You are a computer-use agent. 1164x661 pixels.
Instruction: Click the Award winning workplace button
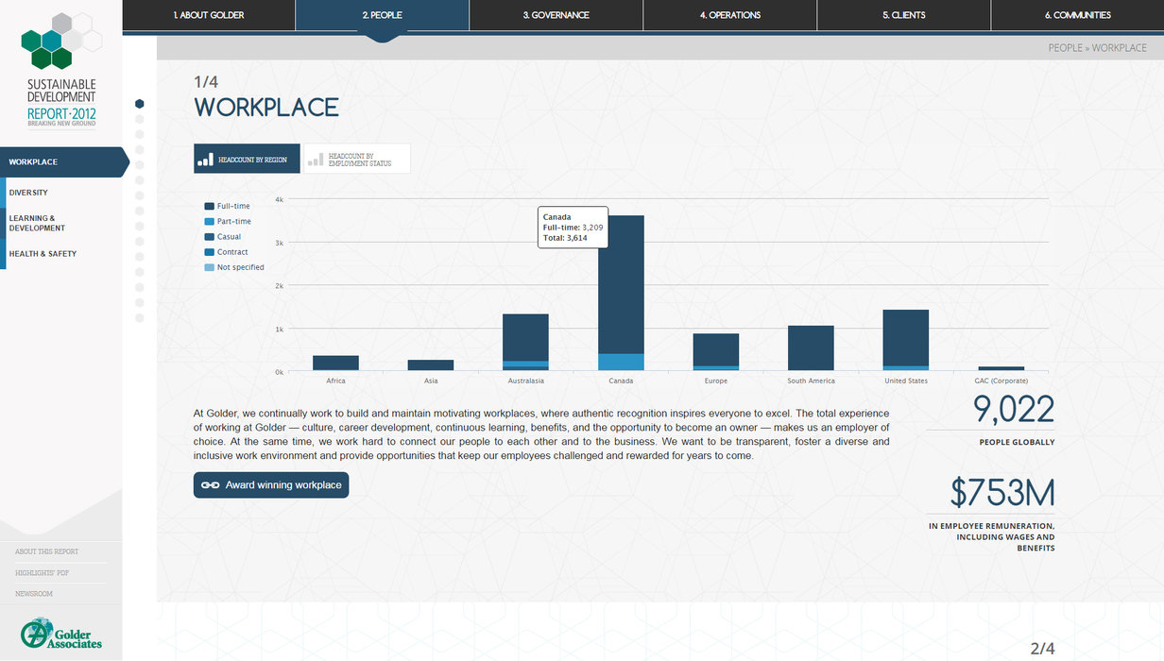click(x=271, y=485)
